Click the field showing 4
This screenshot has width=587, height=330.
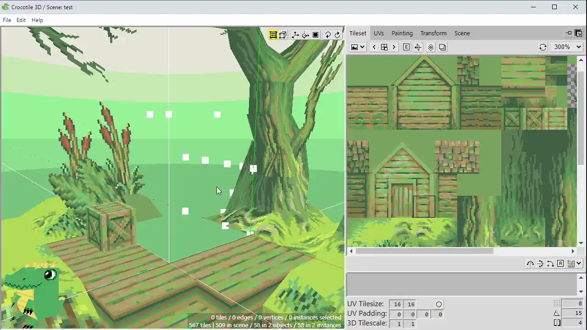coord(572,323)
